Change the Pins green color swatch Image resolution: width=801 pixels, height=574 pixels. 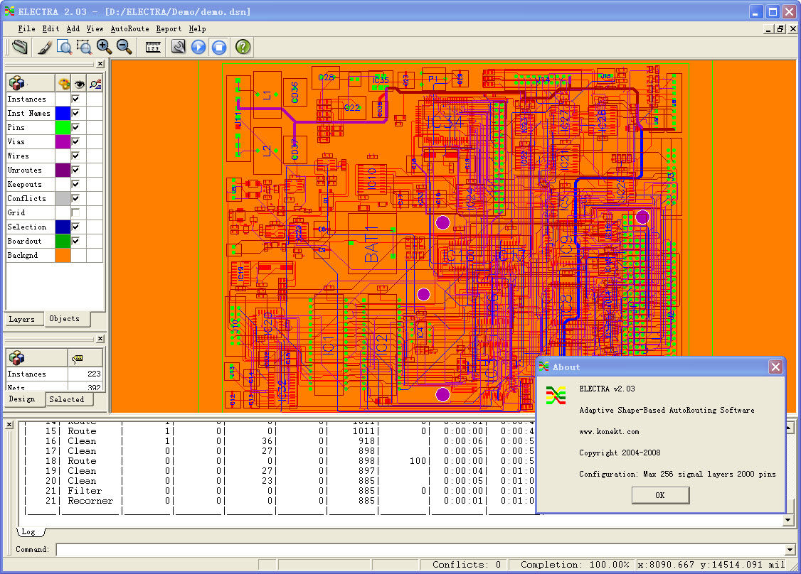coord(63,128)
